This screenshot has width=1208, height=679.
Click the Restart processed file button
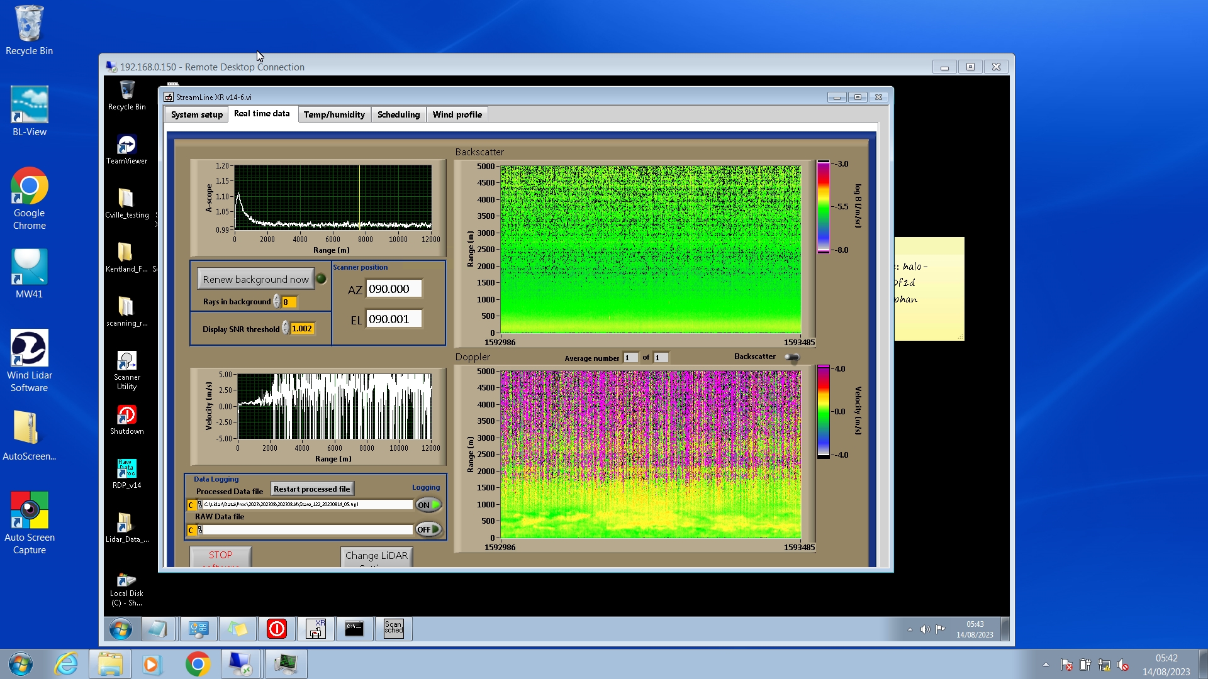click(311, 489)
